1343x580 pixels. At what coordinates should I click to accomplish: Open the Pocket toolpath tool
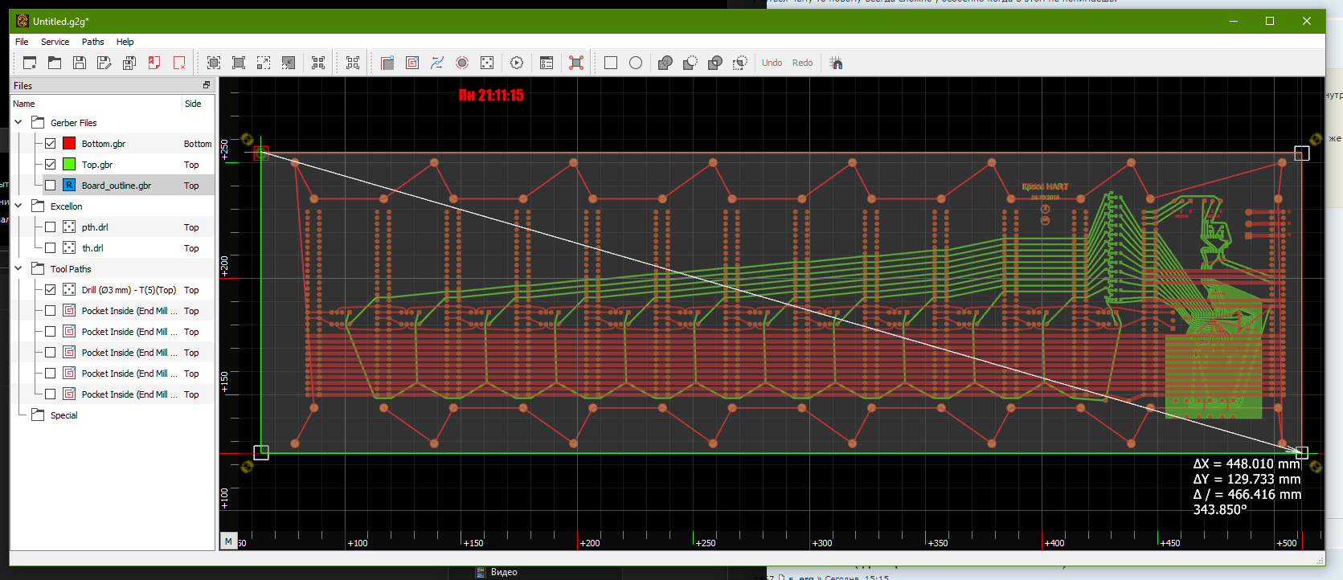[412, 63]
